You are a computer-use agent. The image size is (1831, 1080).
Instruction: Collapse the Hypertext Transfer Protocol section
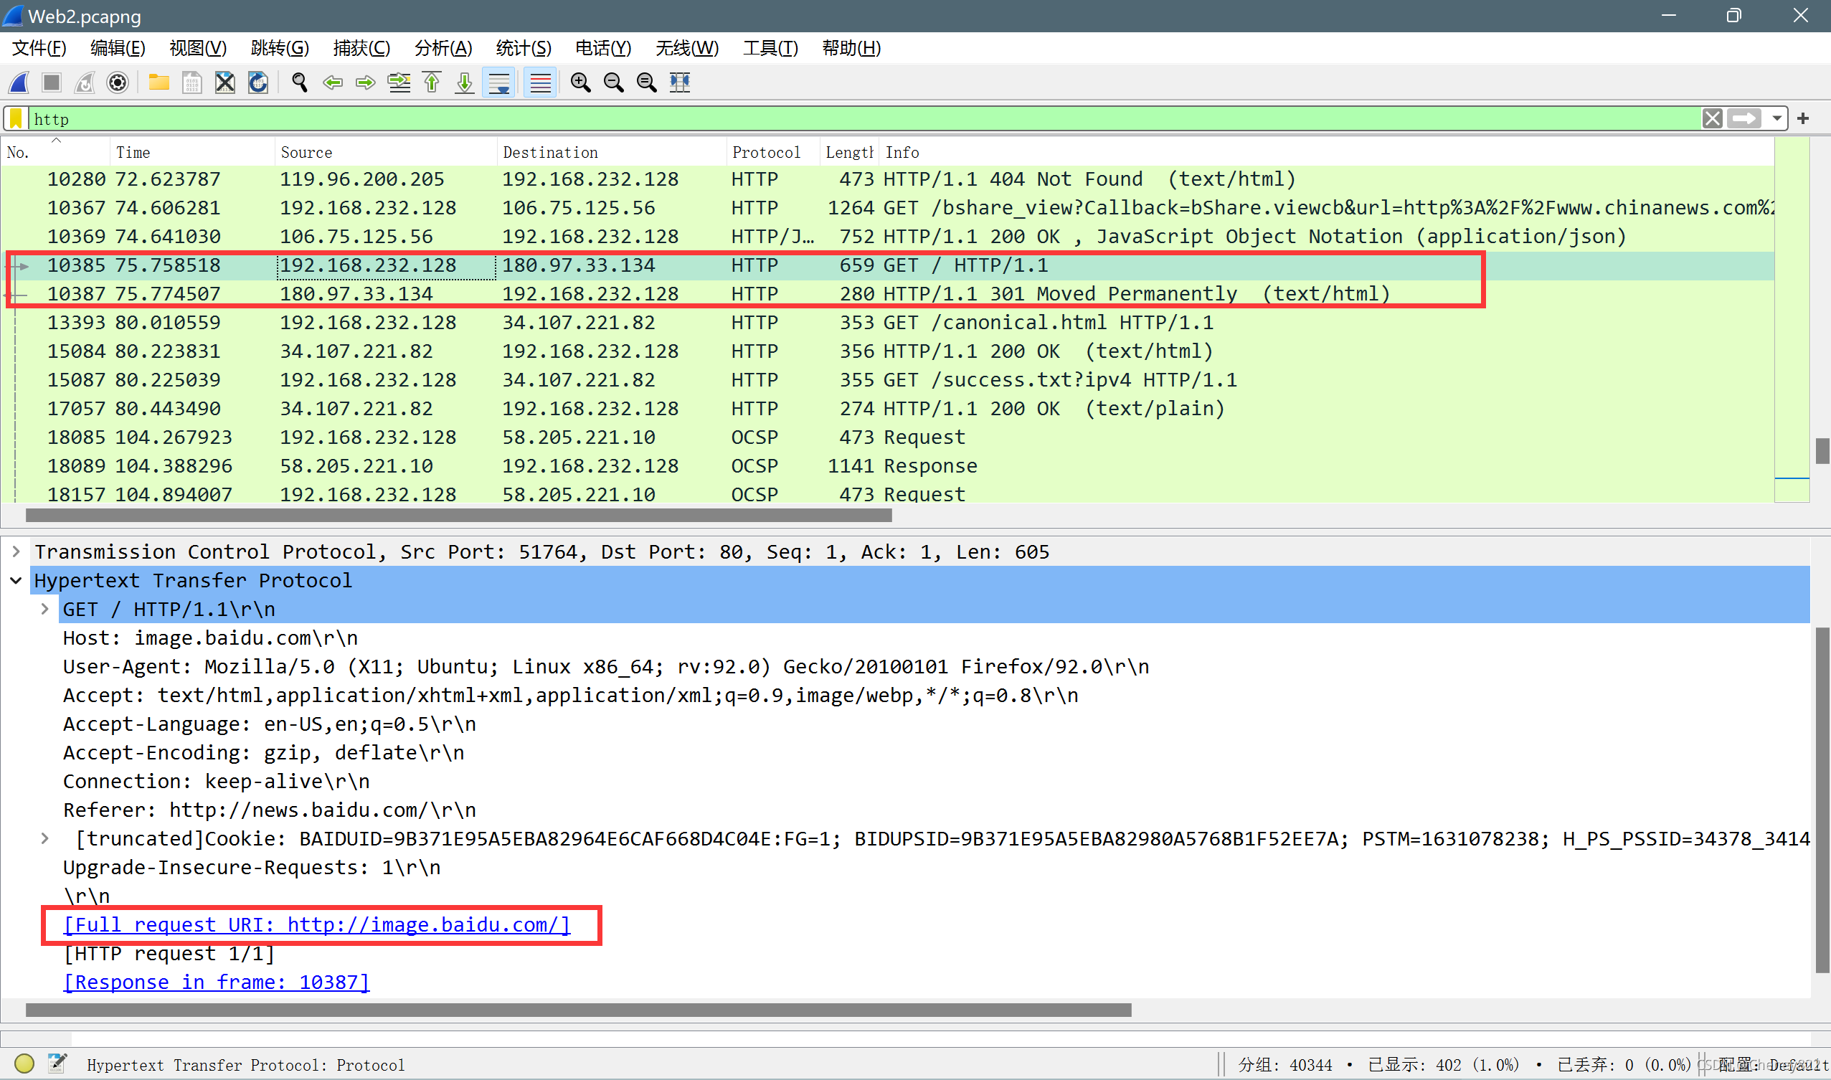16,581
